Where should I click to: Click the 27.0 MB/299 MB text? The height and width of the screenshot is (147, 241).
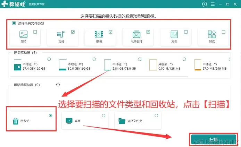[x=215, y=69]
